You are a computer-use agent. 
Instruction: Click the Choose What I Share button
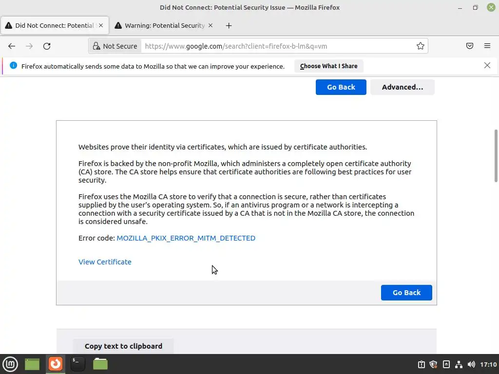click(329, 66)
